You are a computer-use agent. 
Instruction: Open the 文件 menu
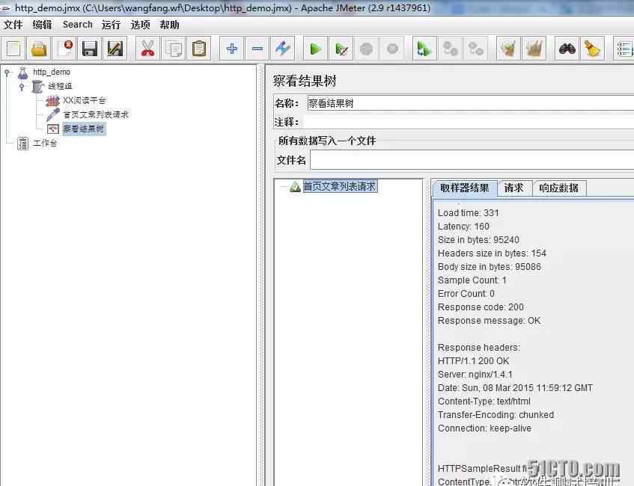pos(13,25)
